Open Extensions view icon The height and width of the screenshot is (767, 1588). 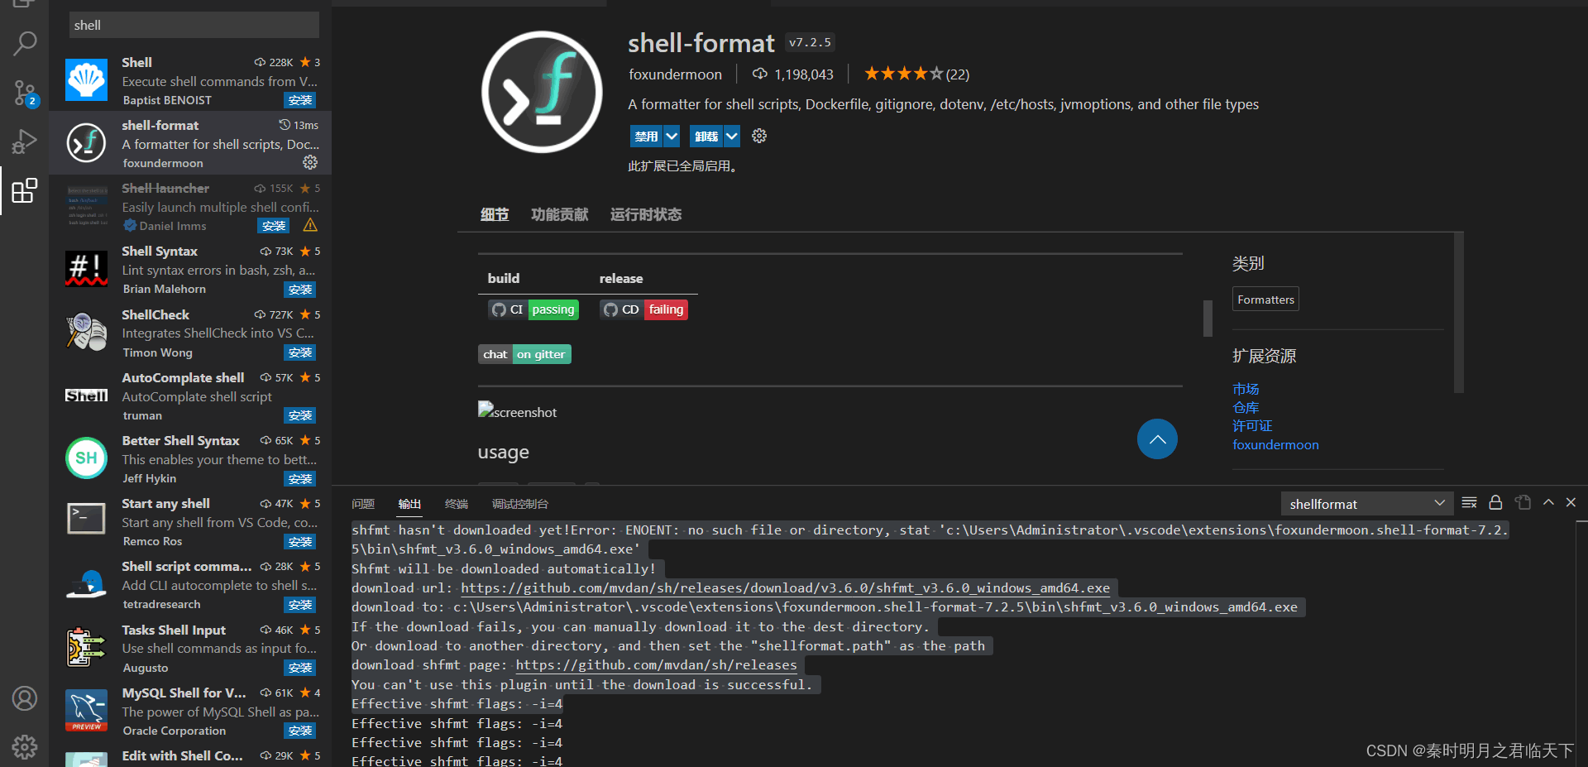(x=25, y=191)
